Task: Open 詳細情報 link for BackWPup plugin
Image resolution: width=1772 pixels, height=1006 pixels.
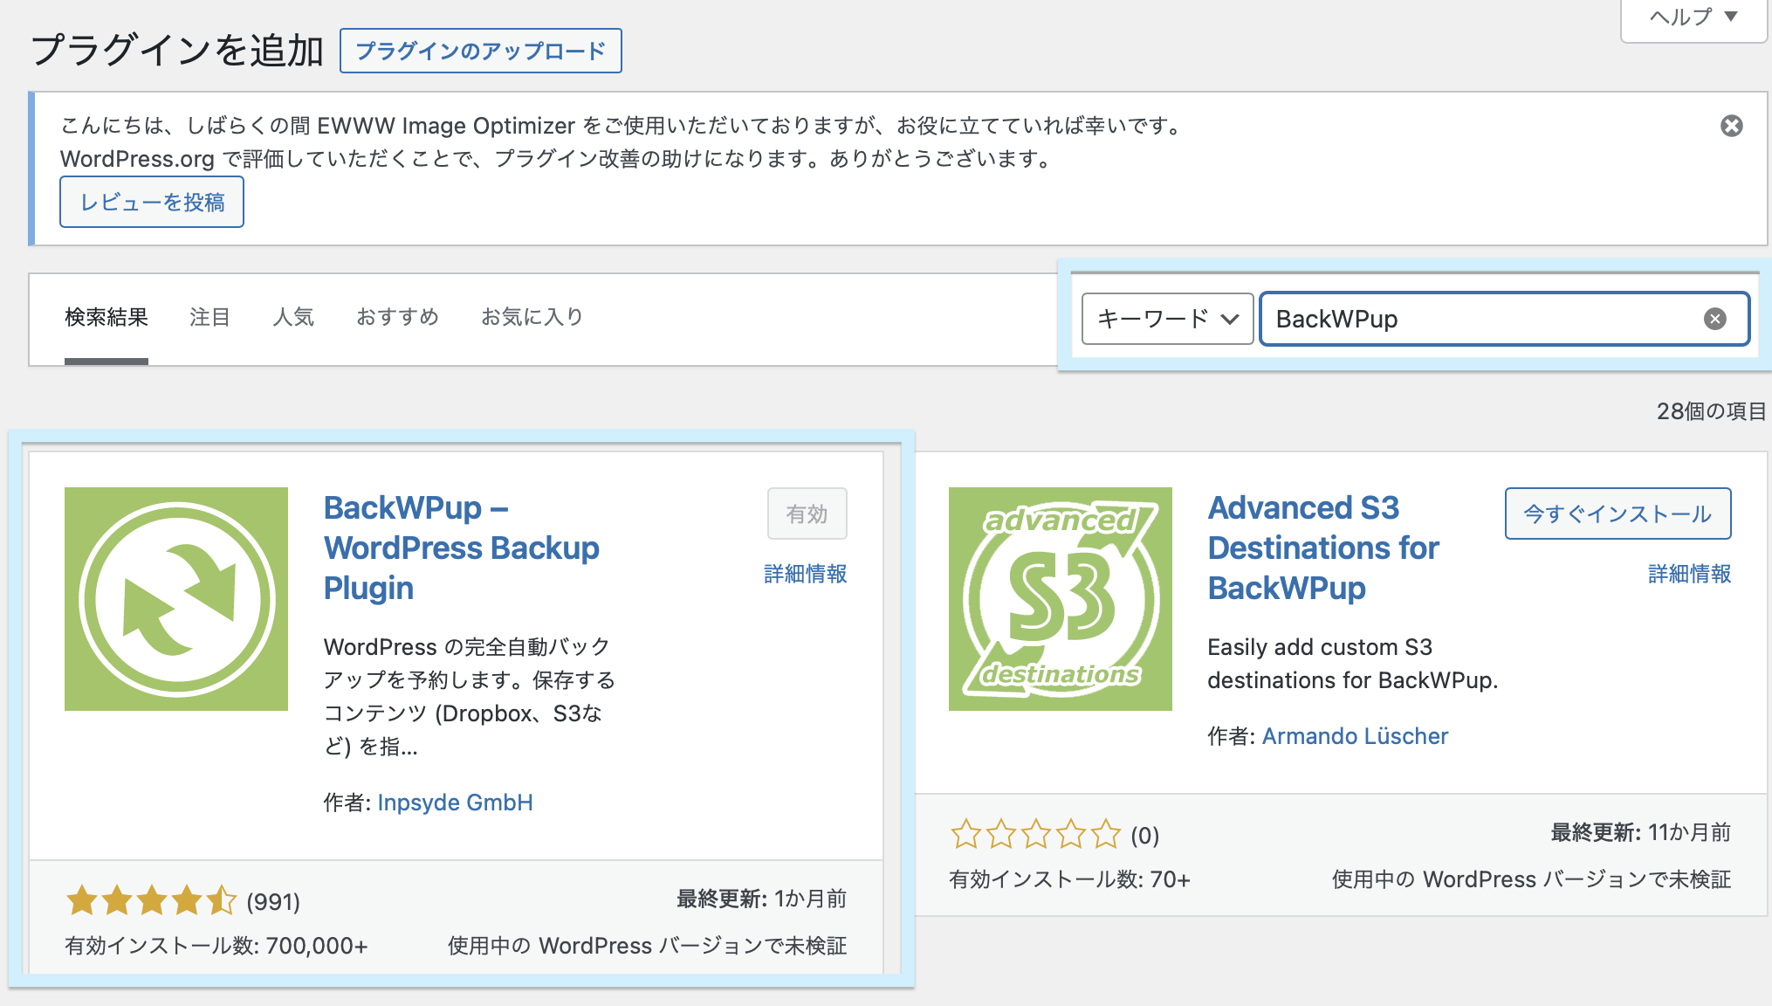Action: tap(805, 574)
